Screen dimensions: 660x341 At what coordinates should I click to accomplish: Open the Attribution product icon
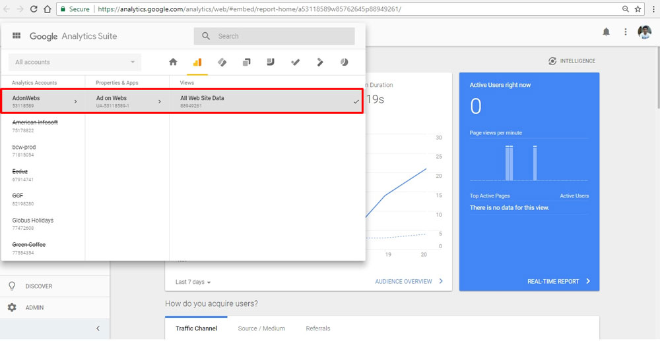point(320,62)
